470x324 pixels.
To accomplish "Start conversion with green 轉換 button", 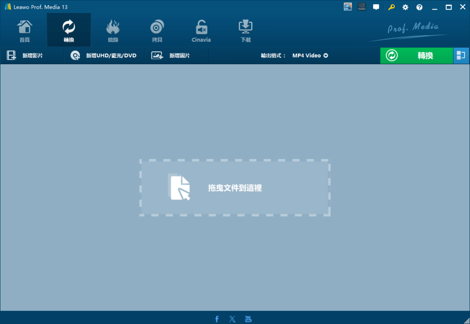I will click(x=416, y=56).
